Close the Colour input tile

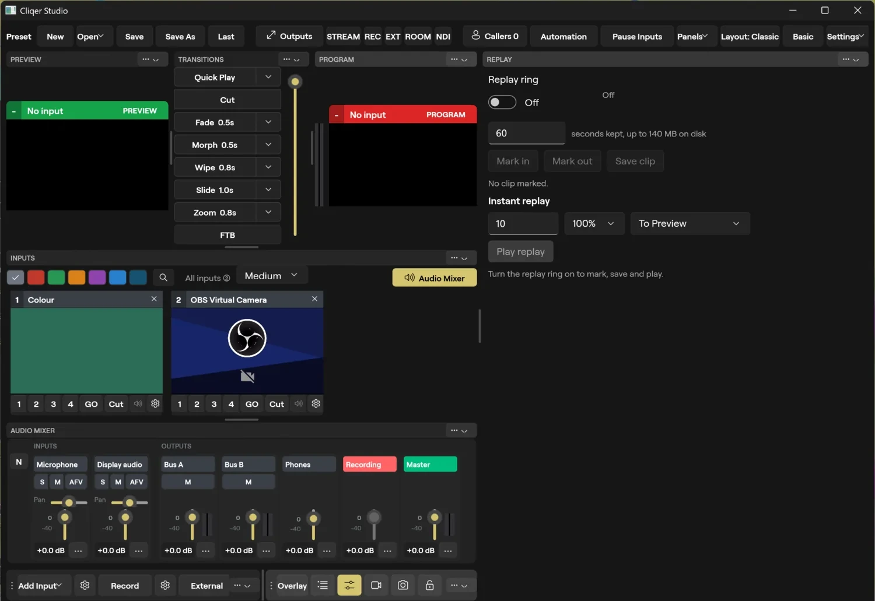pyautogui.click(x=154, y=299)
